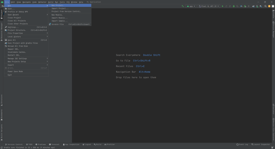Viewport: 275px width, 149px height.
Task: Open Settings… from the File menu
Action: [x=26, y=27]
